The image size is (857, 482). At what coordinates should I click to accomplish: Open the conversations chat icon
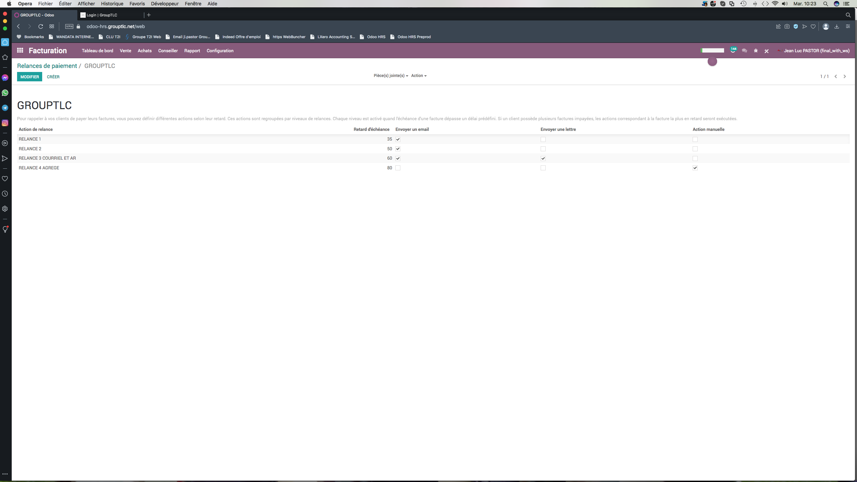tap(744, 51)
